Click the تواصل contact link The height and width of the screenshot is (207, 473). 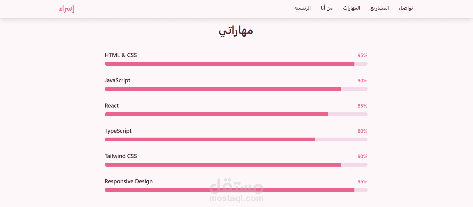tap(406, 8)
